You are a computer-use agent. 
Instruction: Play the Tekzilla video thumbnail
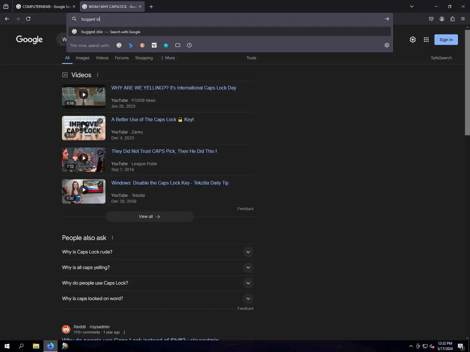(x=84, y=191)
